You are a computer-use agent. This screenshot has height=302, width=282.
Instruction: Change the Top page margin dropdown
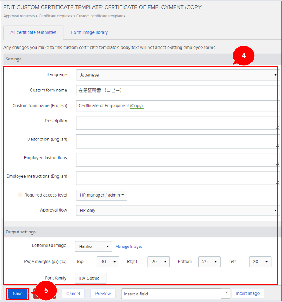(108, 261)
